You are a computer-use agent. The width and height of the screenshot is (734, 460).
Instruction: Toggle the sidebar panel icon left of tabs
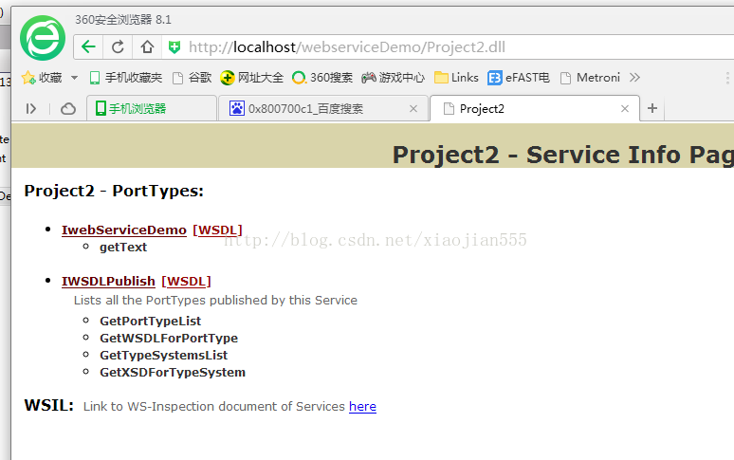point(31,109)
